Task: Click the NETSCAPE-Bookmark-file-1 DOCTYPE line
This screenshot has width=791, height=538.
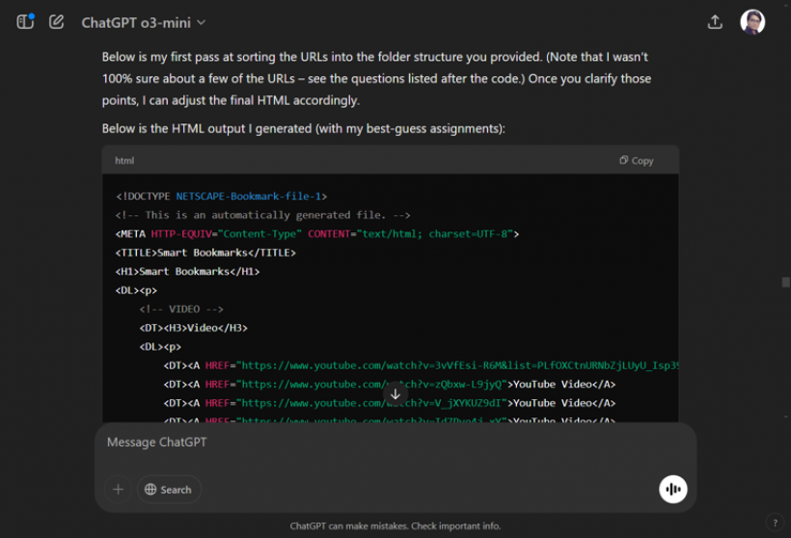Action: tap(221, 196)
